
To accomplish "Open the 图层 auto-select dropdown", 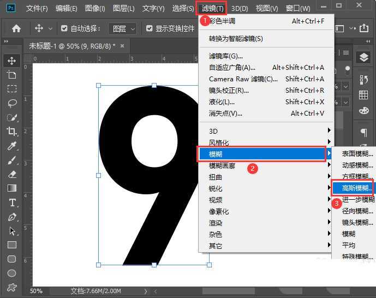I will click(x=122, y=28).
